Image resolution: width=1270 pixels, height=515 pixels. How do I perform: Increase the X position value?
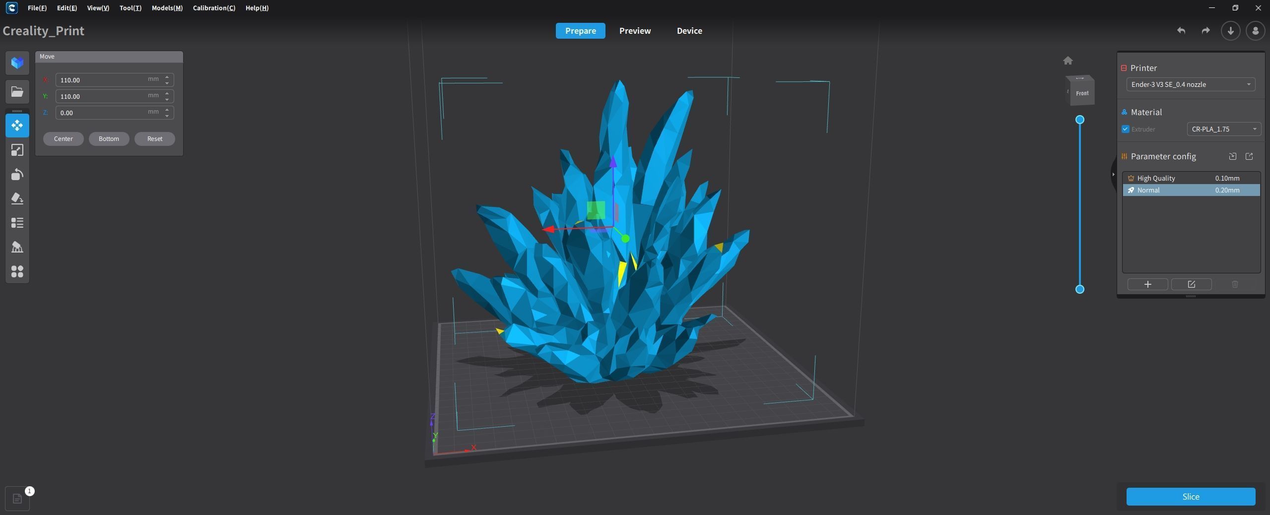tap(167, 77)
